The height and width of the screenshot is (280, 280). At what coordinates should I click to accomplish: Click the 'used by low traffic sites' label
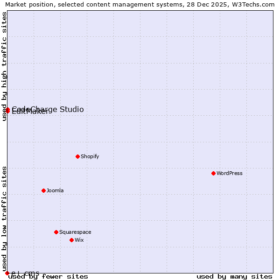tap(4, 218)
